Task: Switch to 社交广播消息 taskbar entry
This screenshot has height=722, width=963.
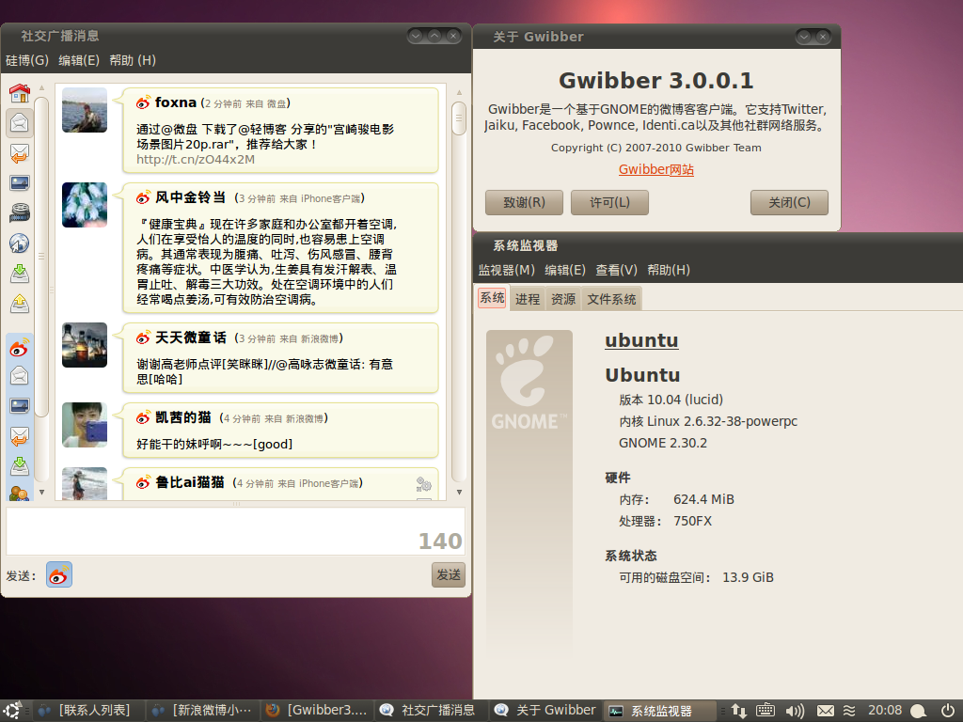Action: click(x=431, y=711)
